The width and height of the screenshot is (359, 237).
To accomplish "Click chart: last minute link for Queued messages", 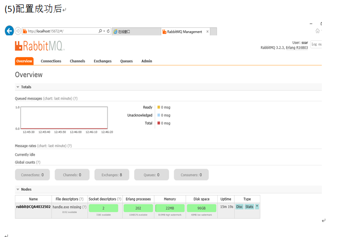I will click(58, 99).
